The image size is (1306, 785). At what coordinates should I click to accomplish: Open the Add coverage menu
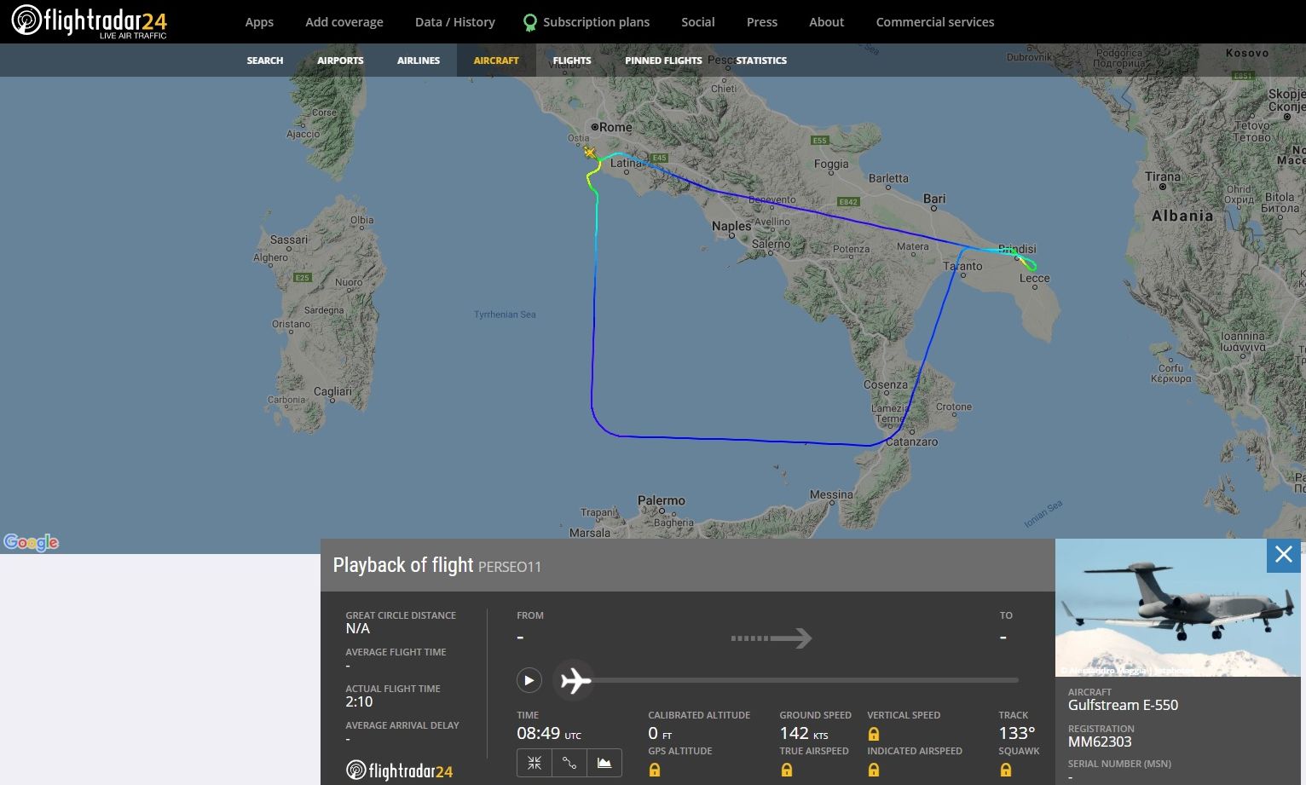tap(344, 22)
